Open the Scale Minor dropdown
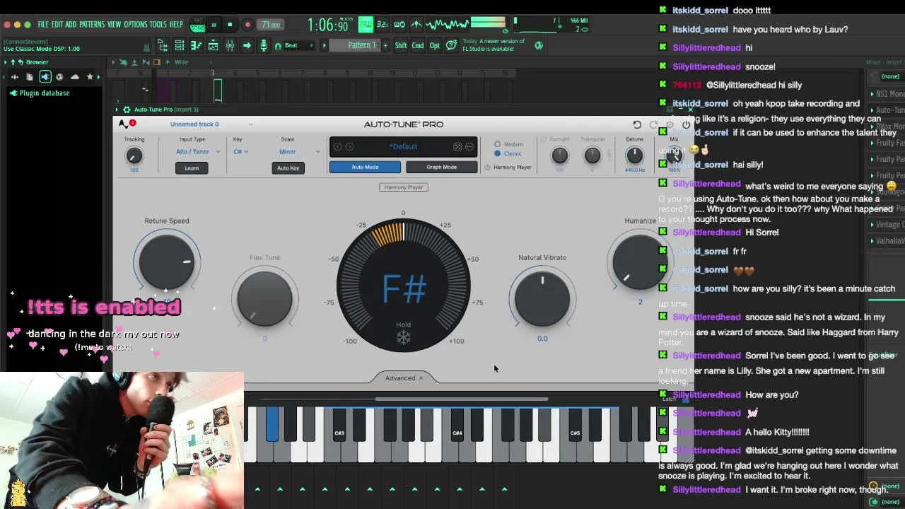The height and width of the screenshot is (509, 905). [298, 151]
